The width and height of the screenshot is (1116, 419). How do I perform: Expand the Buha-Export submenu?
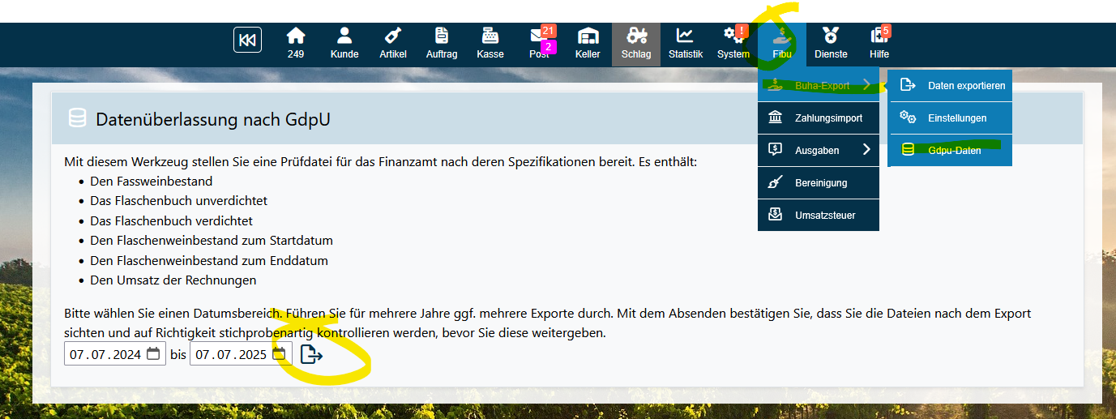[819, 85]
